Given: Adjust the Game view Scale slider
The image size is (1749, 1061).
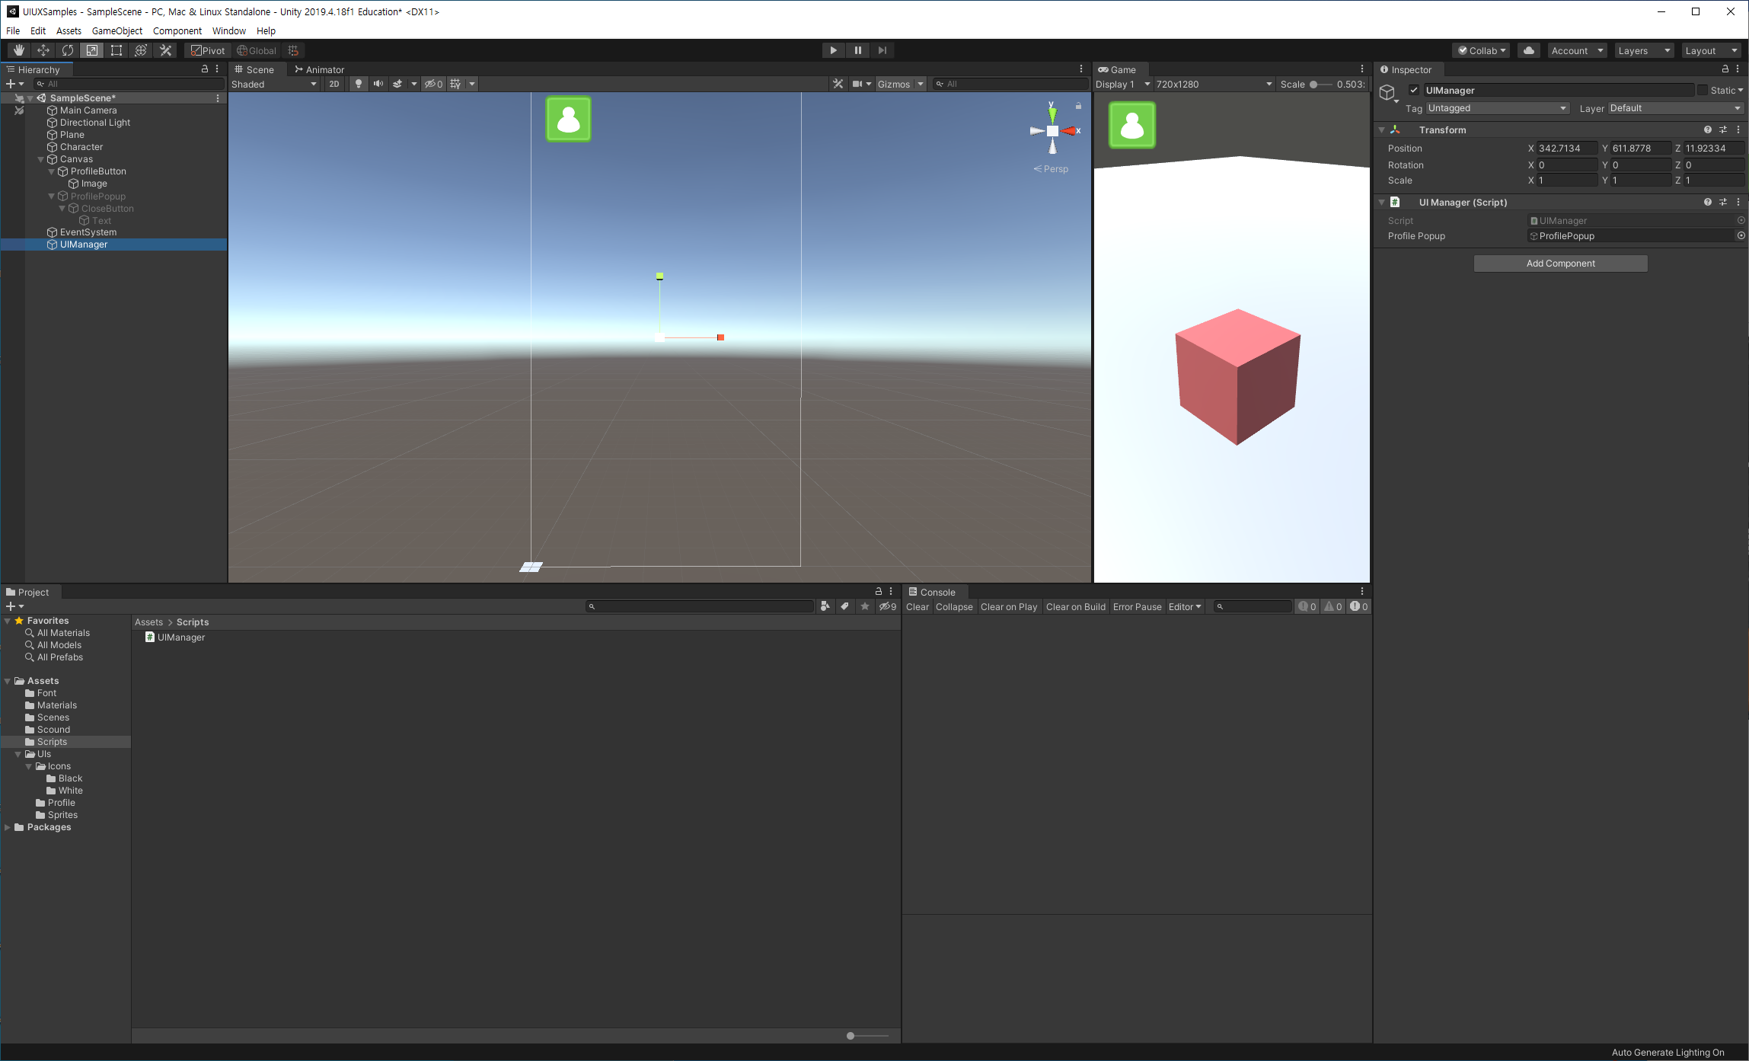Looking at the screenshot, I should click(x=1314, y=84).
